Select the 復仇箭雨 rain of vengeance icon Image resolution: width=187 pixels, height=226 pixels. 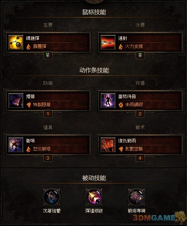[x=108, y=145]
